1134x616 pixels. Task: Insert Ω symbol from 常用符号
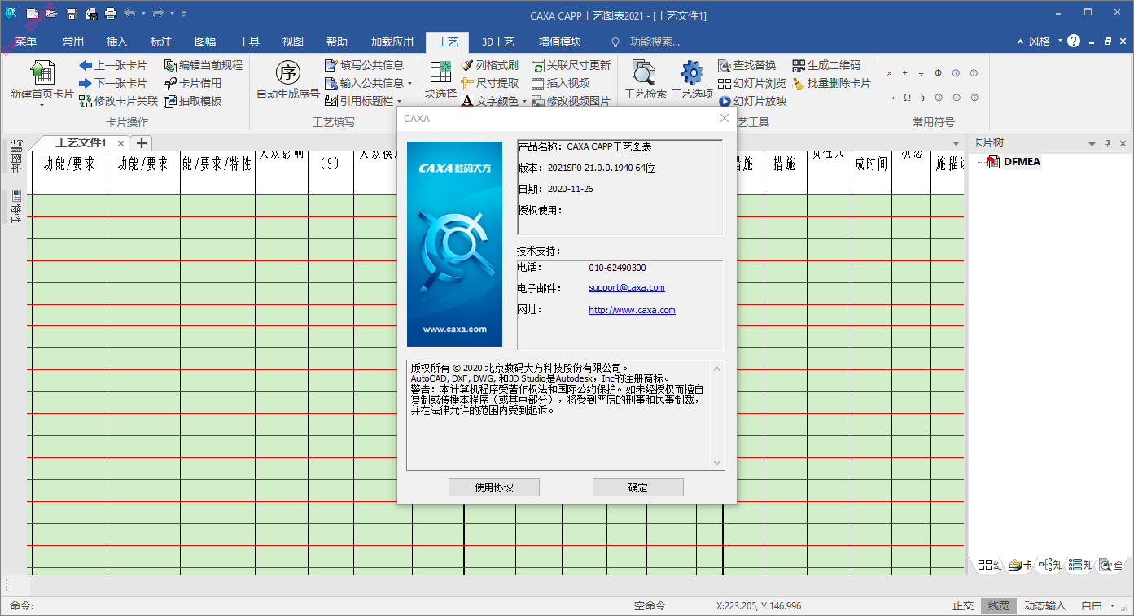(907, 97)
